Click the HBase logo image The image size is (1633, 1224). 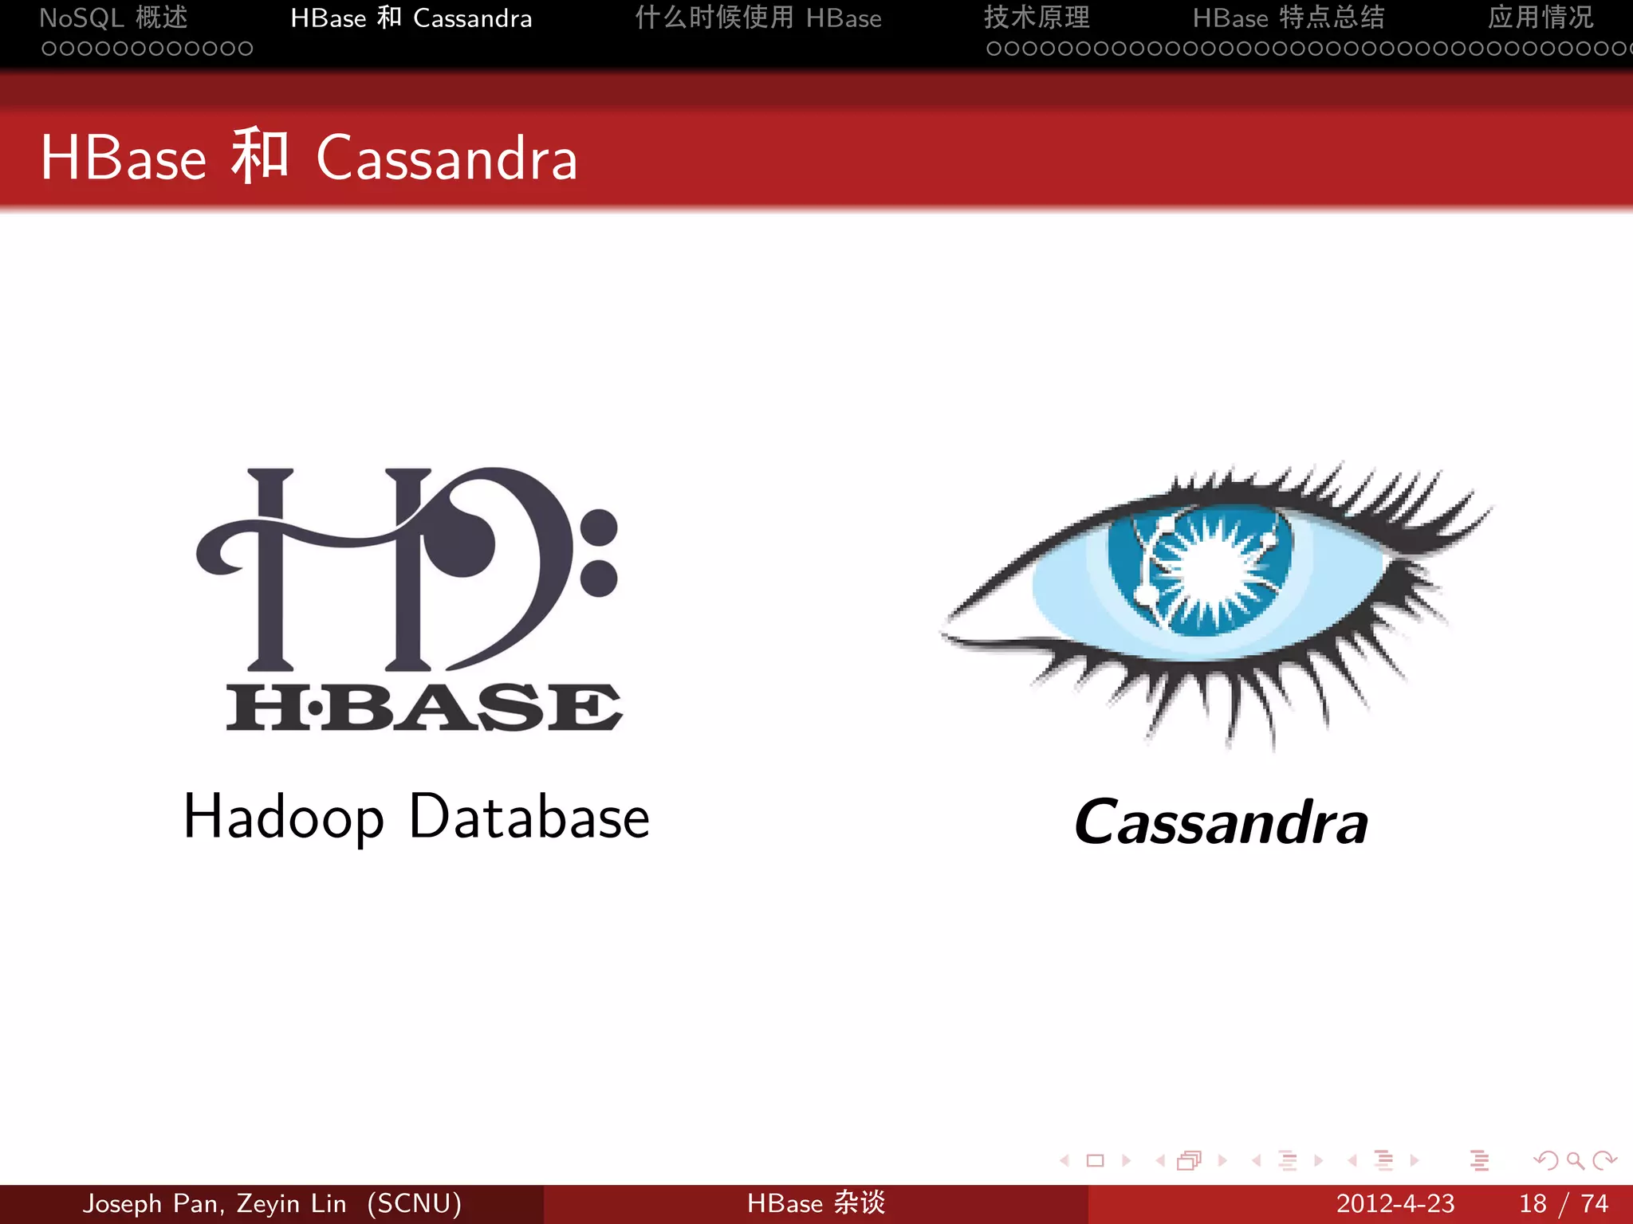(408, 599)
